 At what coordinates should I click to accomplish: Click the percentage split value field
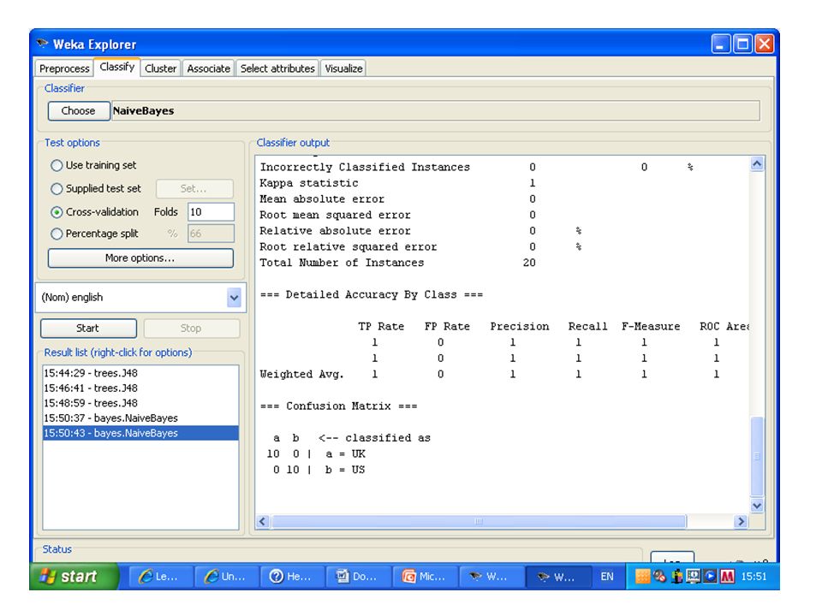(x=211, y=234)
